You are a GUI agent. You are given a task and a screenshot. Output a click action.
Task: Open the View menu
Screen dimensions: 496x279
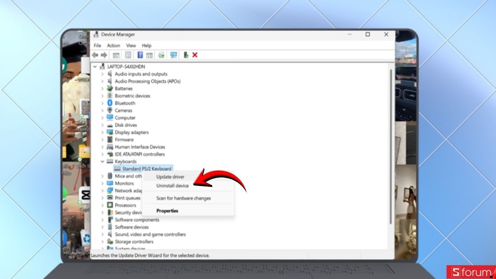131,45
